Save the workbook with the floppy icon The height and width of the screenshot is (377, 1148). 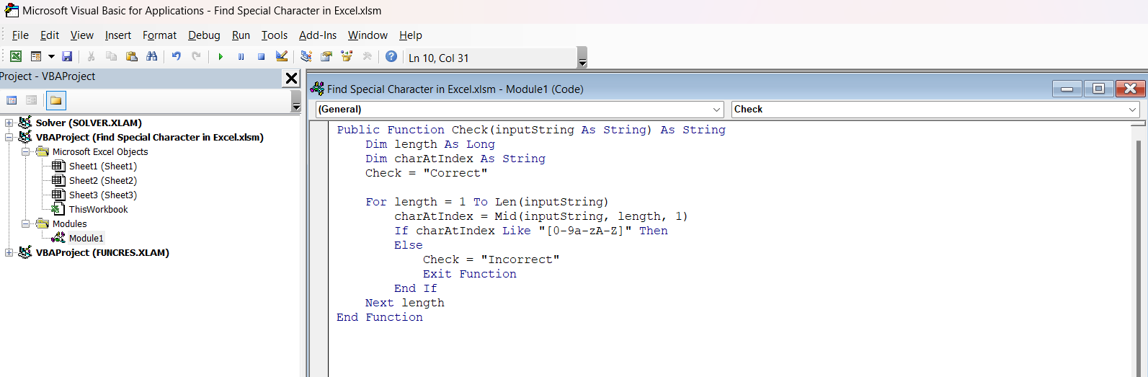point(67,56)
